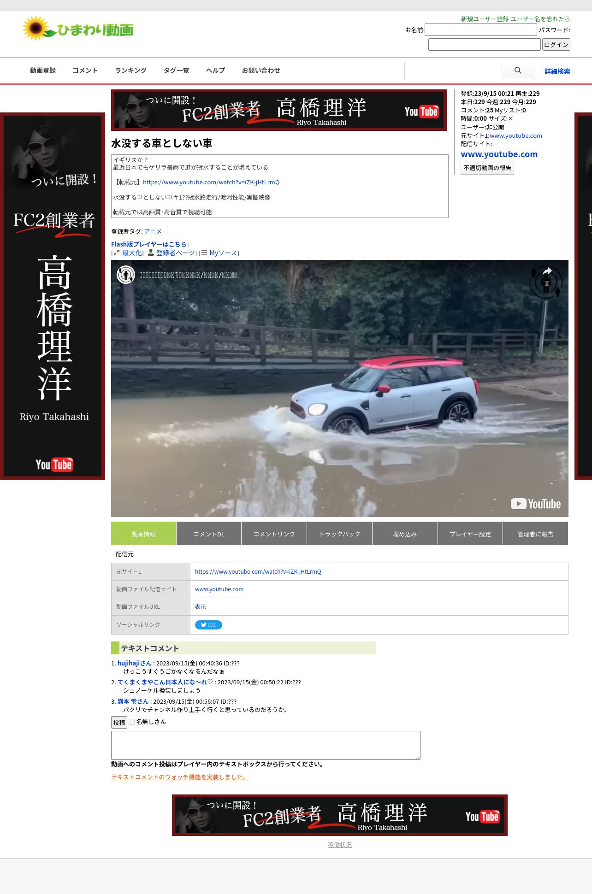Click the パスワード input field

click(485, 44)
